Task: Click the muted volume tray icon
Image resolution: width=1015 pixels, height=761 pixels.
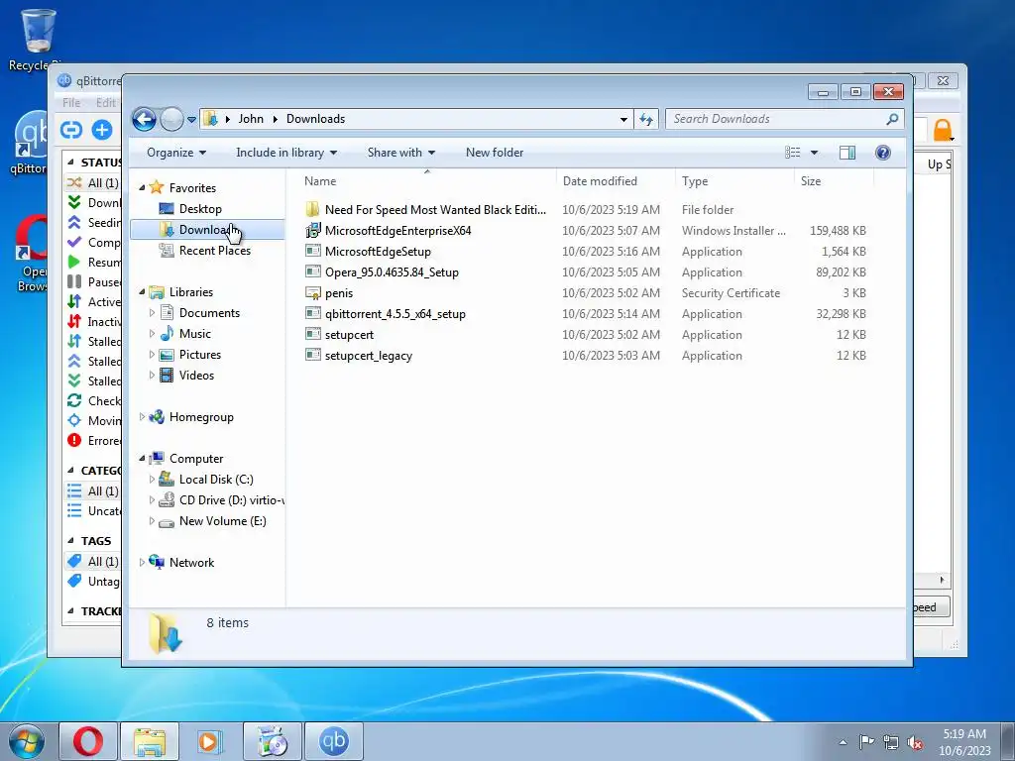Action: pyautogui.click(x=915, y=743)
